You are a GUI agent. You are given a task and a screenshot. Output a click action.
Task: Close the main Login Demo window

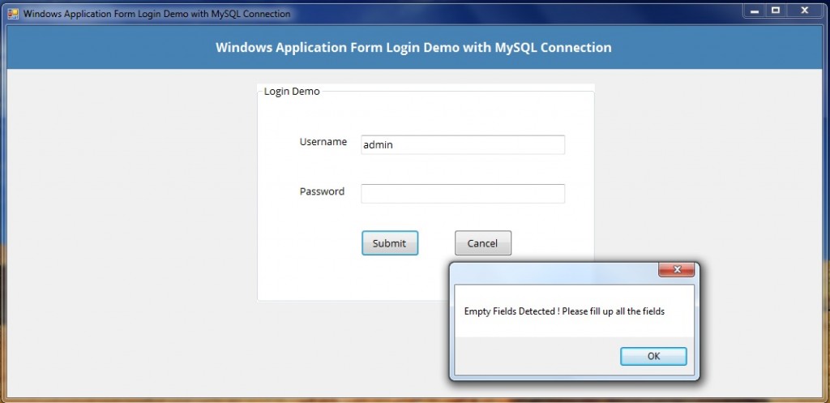805,11
